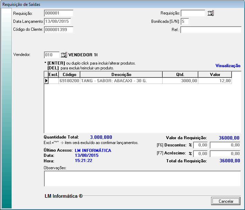Click the Acréscimo value field
The width and height of the screenshot is (245, 210).
pyautogui.click(x=225, y=153)
